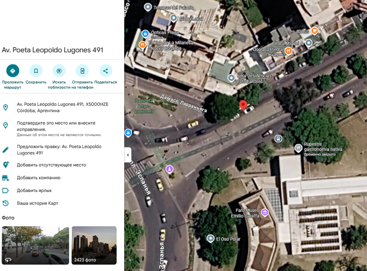Click Предложить правку for this address
This screenshot has width=367, height=271.
[x=59, y=150]
